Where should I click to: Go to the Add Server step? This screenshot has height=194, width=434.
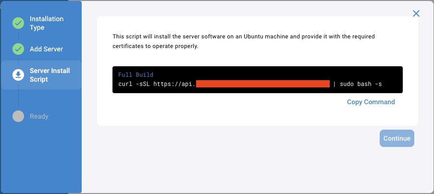point(46,49)
